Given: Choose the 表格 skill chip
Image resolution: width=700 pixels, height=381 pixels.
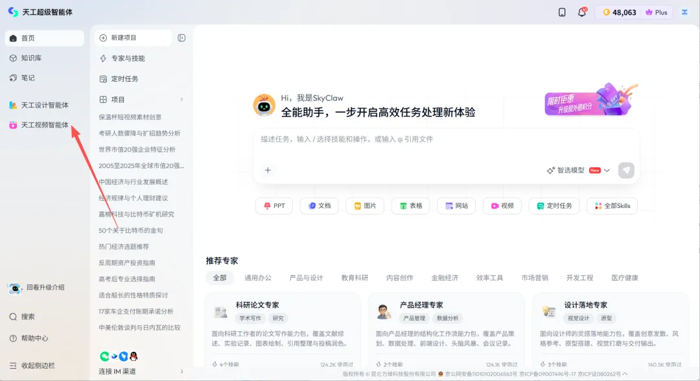Looking at the screenshot, I should pos(411,206).
